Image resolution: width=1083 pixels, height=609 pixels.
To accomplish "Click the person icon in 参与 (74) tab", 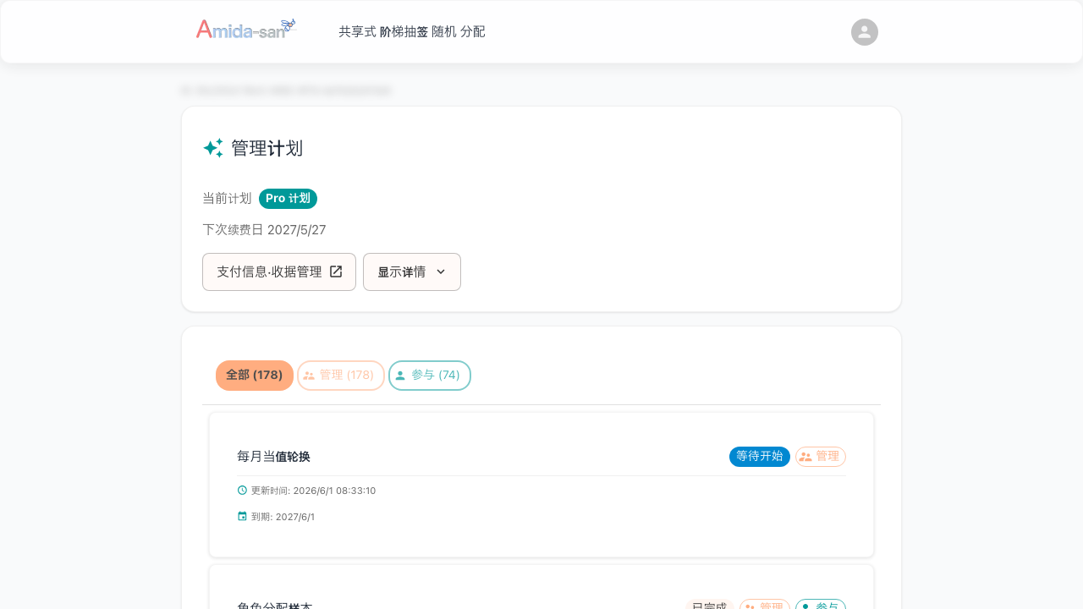I will click(x=400, y=376).
